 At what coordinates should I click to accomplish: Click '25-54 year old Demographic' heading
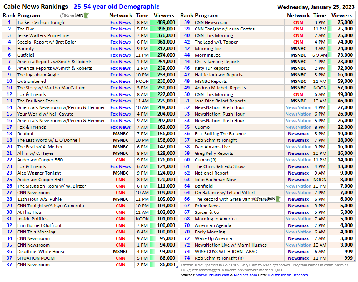[116, 7]
